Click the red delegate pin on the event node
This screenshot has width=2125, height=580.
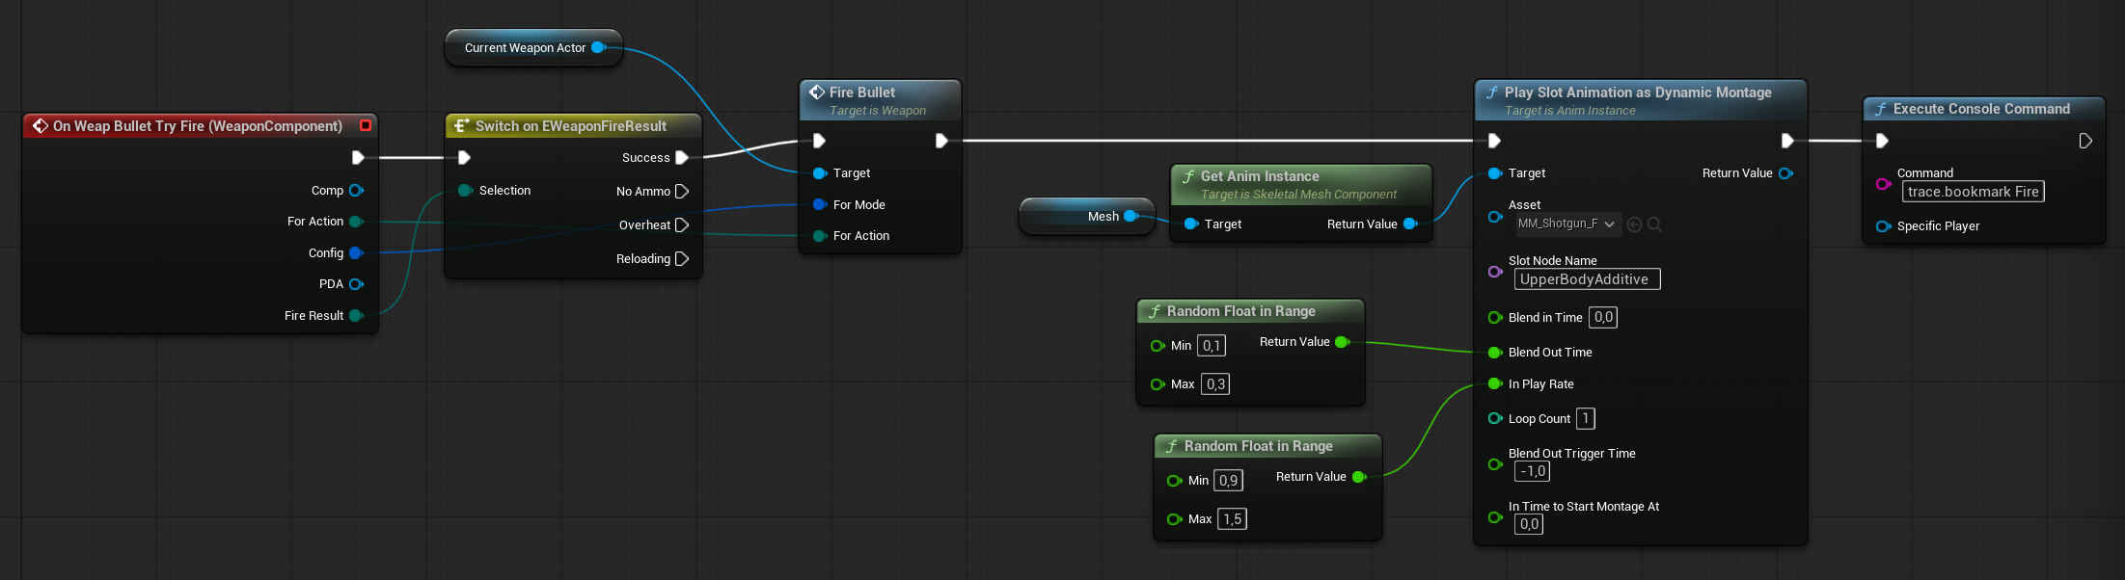[366, 125]
